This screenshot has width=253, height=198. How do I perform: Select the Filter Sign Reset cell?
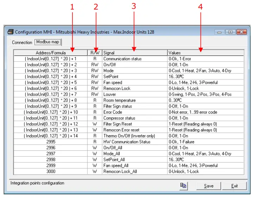[135, 124]
